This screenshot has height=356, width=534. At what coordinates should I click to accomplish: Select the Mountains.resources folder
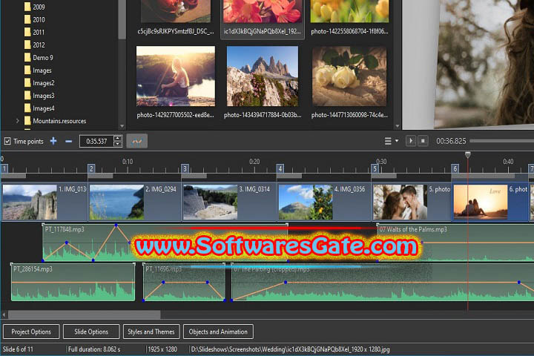(x=56, y=121)
